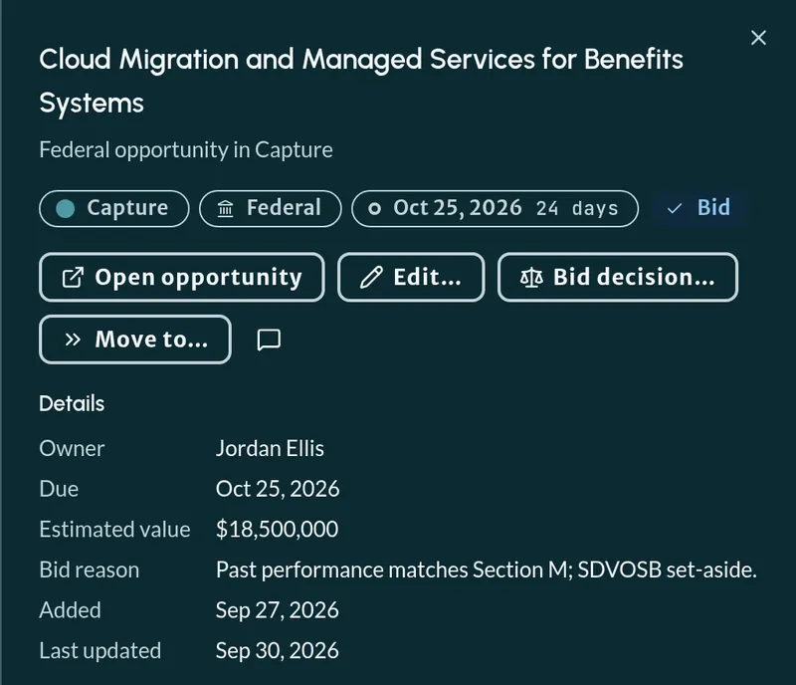Click the checkmark icon beside Bid
Screen dimensions: 796x685
[675, 208]
